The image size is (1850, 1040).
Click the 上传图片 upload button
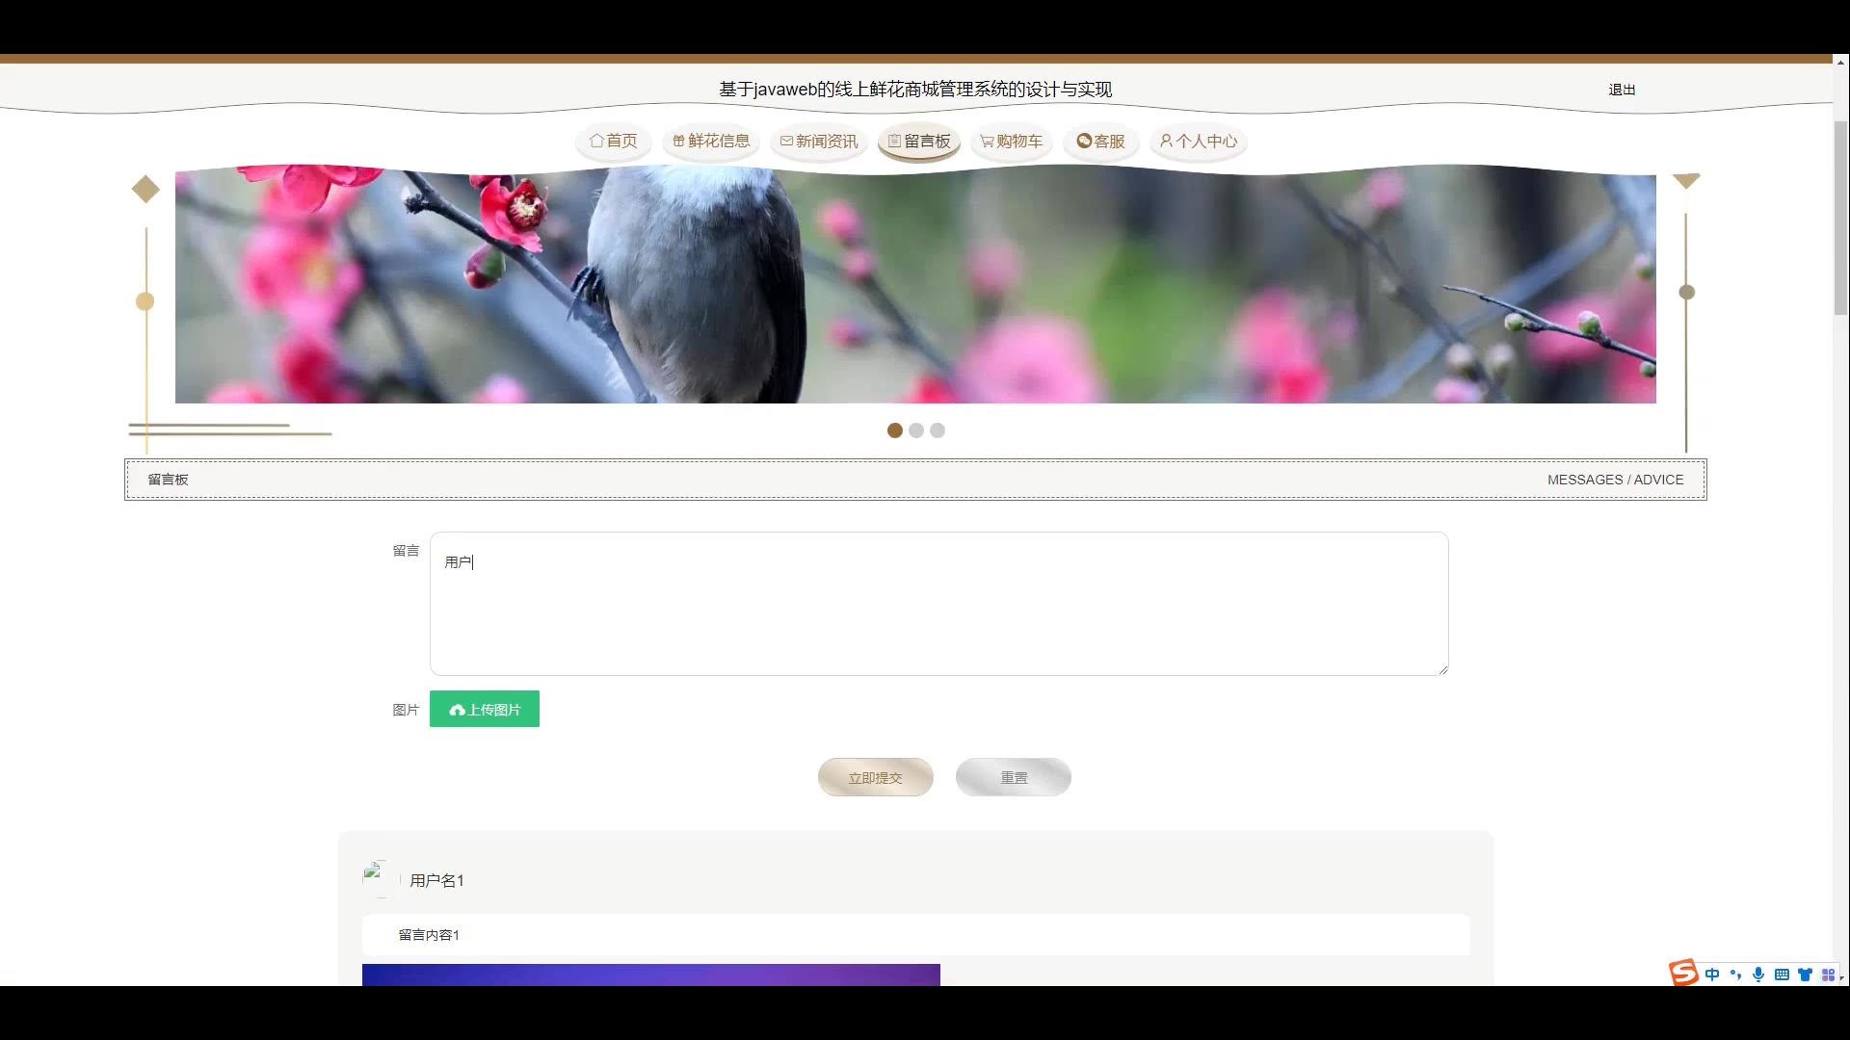point(485,709)
